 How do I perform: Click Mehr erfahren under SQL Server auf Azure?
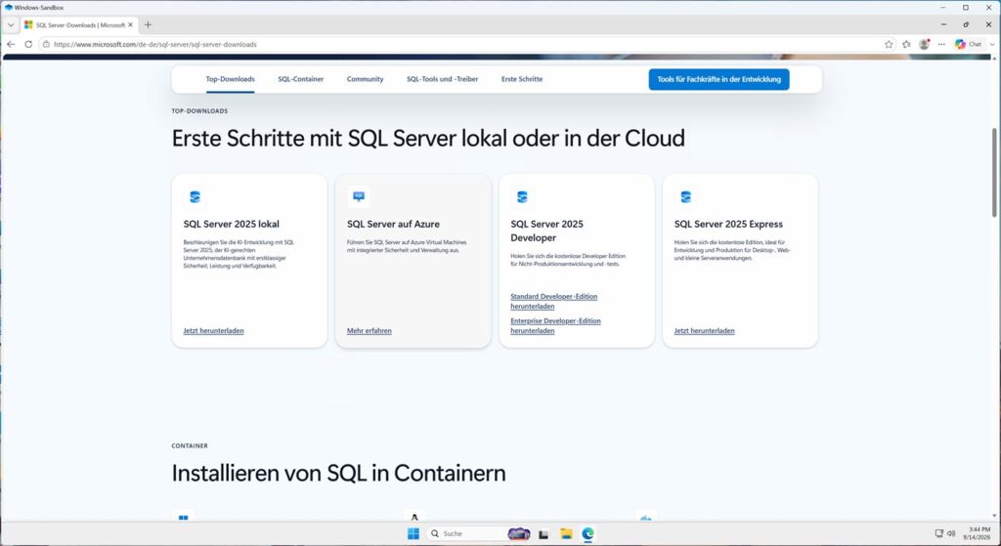click(369, 330)
